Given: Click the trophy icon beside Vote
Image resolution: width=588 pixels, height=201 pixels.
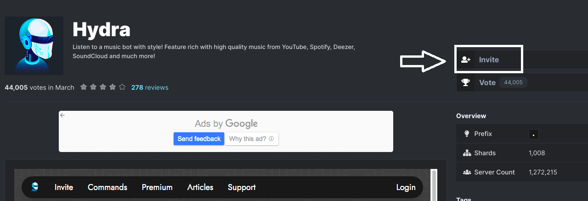Looking at the screenshot, I should point(466,83).
